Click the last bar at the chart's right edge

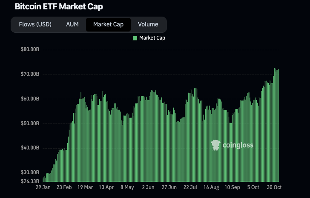coord(278,128)
